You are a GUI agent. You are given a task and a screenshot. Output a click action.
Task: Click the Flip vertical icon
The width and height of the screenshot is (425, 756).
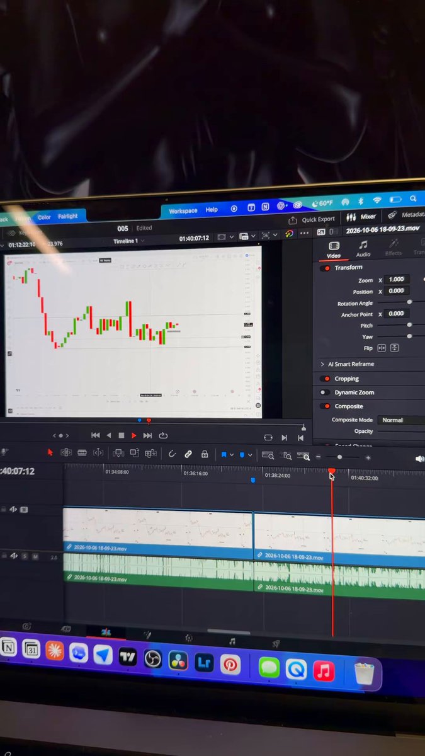[395, 348]
